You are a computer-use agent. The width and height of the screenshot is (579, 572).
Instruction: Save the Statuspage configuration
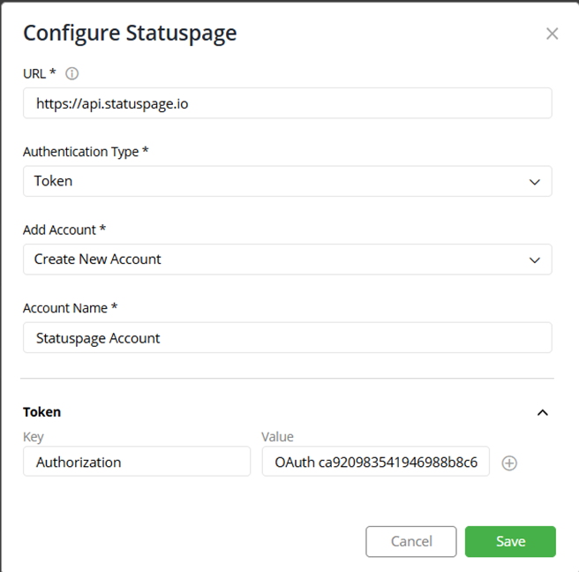tap(510, 541)
